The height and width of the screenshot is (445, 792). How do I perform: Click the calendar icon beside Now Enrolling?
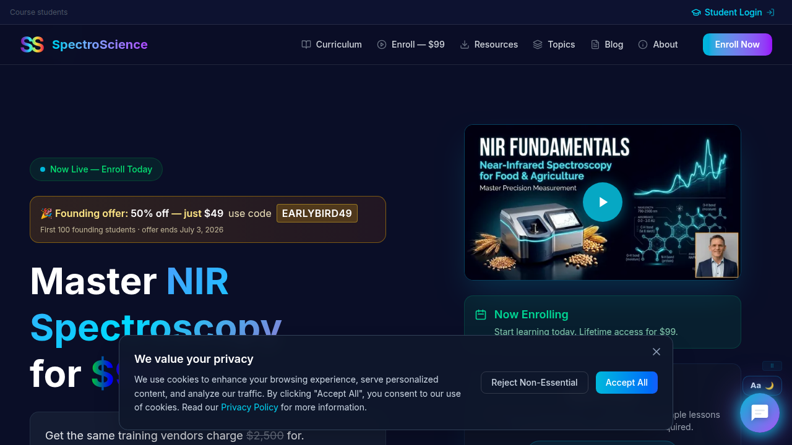(481, 315)
